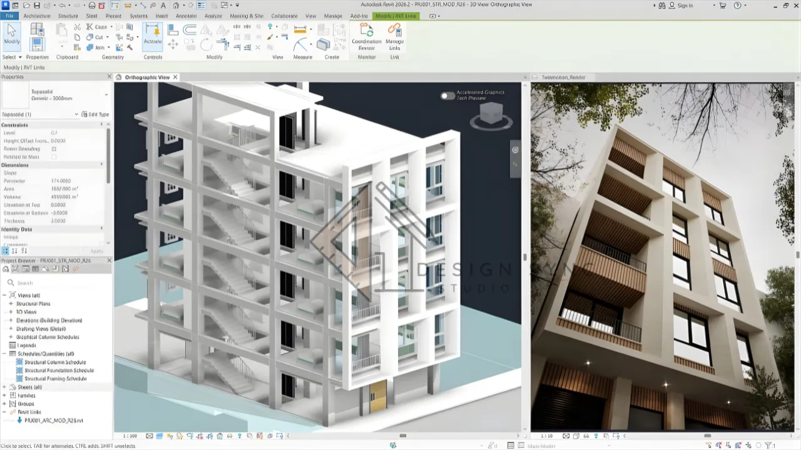This screenshot has width=801, height=450.
Task: Switch to the Annotate ribbon tab
Action: (x=186, y=16)
